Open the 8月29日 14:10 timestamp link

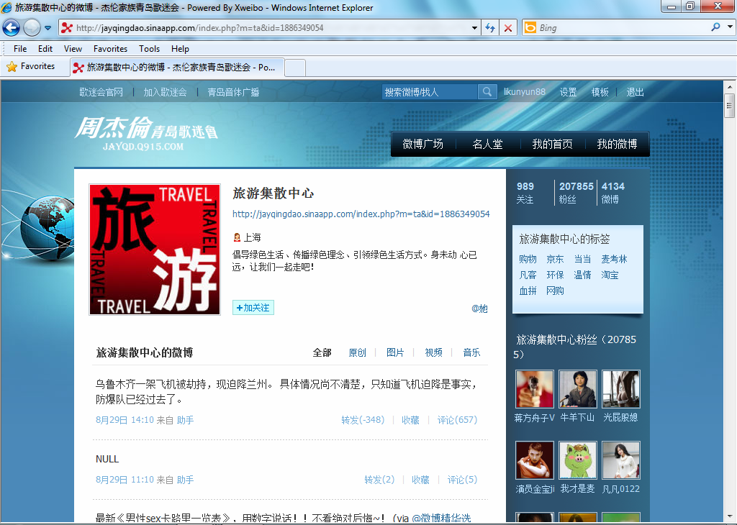[x=125, y=420]
